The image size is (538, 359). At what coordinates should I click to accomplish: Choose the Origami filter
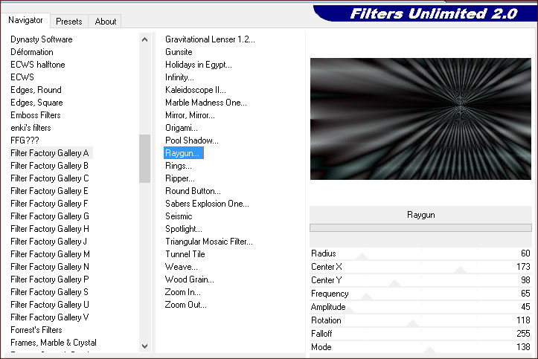tap(181, 128)
